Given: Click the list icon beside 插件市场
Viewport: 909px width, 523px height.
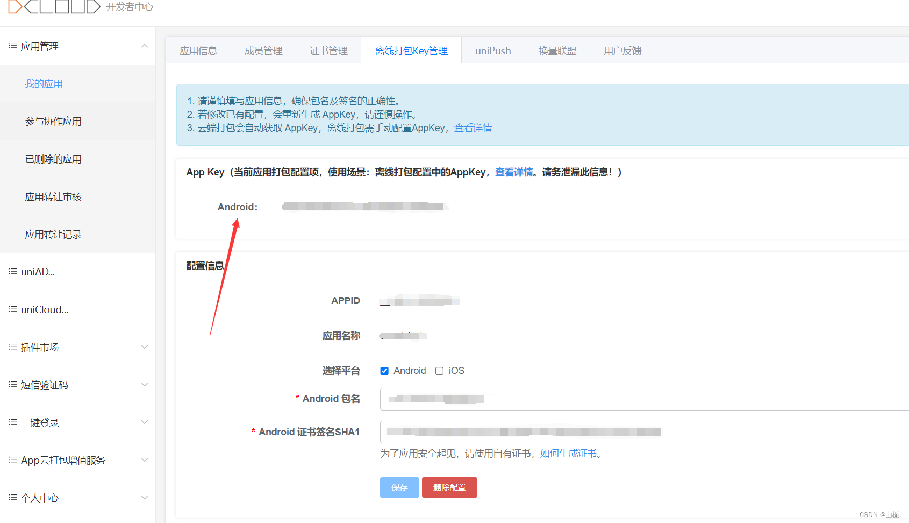Looking at the screenshot, I should click(13, 347).
